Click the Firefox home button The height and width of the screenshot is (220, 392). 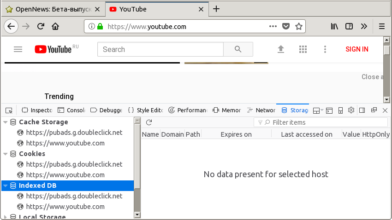(55, 26)
